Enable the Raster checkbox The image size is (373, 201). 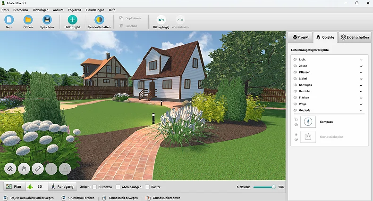[x=147, y=187]
